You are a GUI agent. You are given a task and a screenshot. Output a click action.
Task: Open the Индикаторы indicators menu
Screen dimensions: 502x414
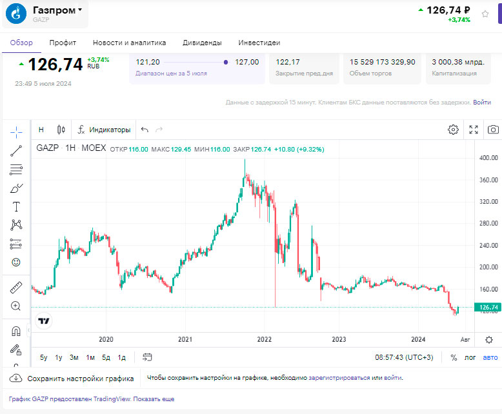104,130
